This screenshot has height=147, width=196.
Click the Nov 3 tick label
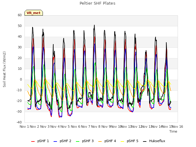tap(45, 126)
